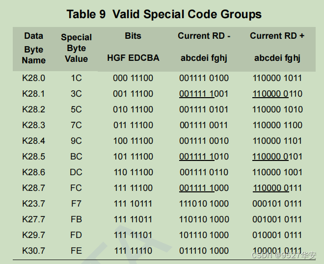The image size is (324, 264).
Task: Select the K30.7 row name cell
Action: coord(33,251)
